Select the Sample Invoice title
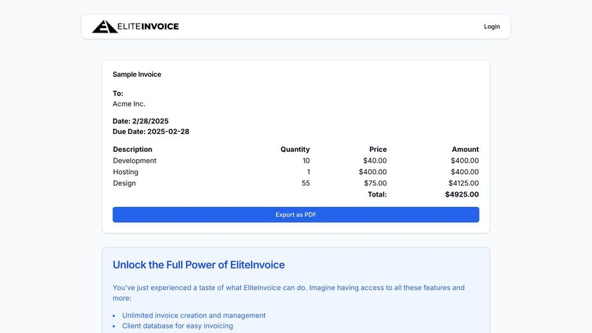Screen dimensions: 592x333 (137, 74)
